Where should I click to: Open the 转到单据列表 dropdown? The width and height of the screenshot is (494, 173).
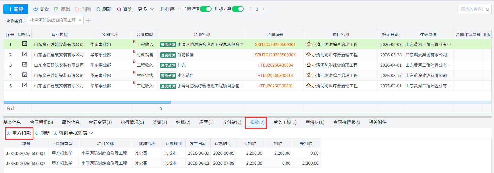click(73, 133)
